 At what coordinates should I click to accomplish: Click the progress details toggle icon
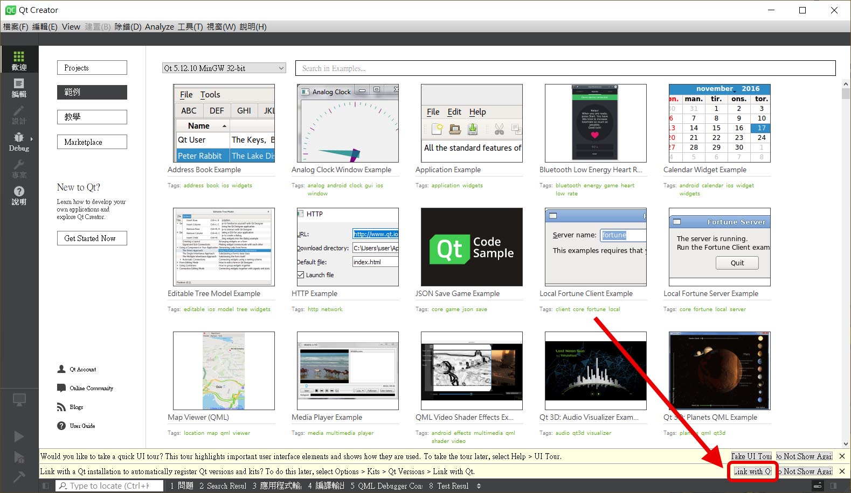[818, 486]
